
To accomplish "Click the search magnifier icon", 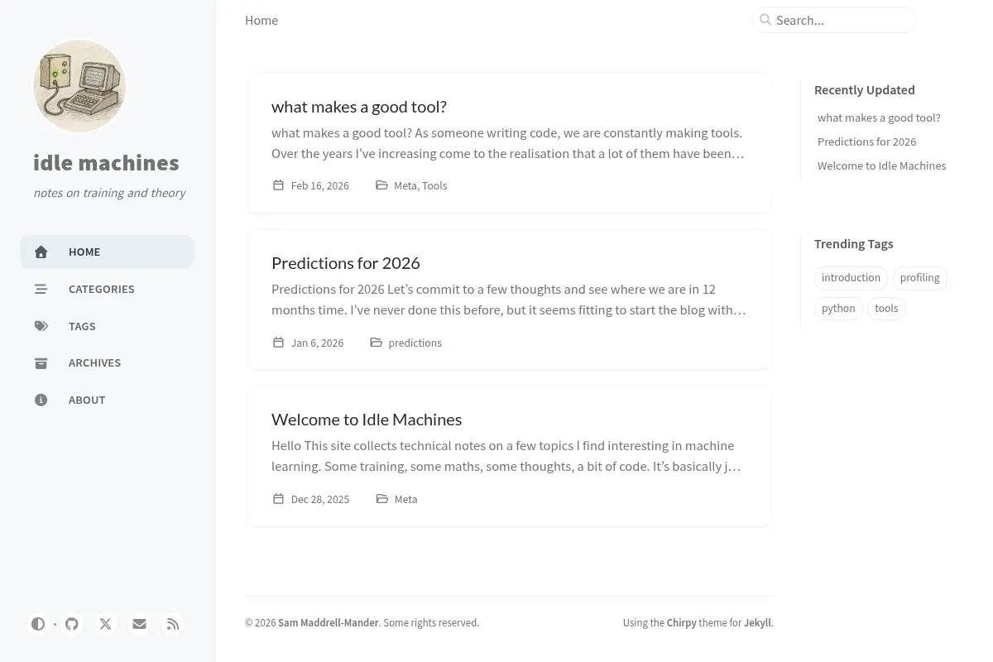I will 765,20.
